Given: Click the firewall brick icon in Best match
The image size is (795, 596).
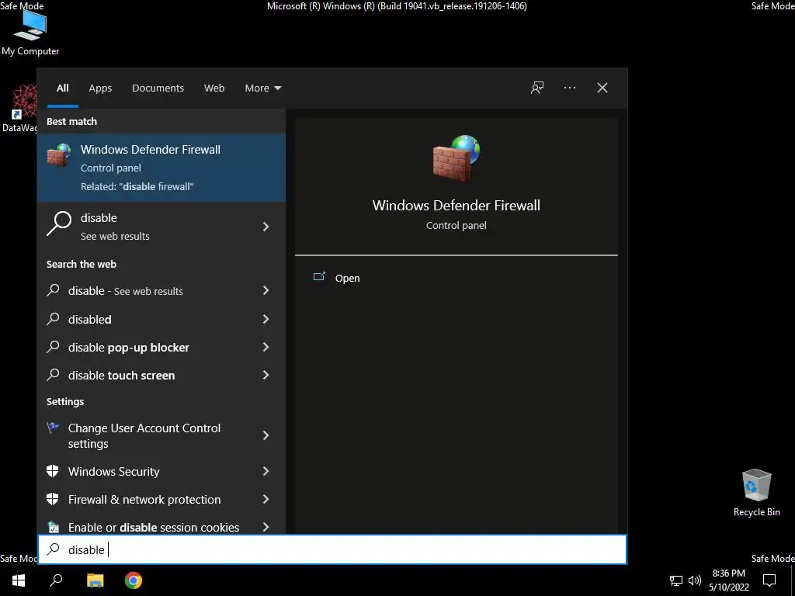Looking at the screenshot, I should pos(59,155).
